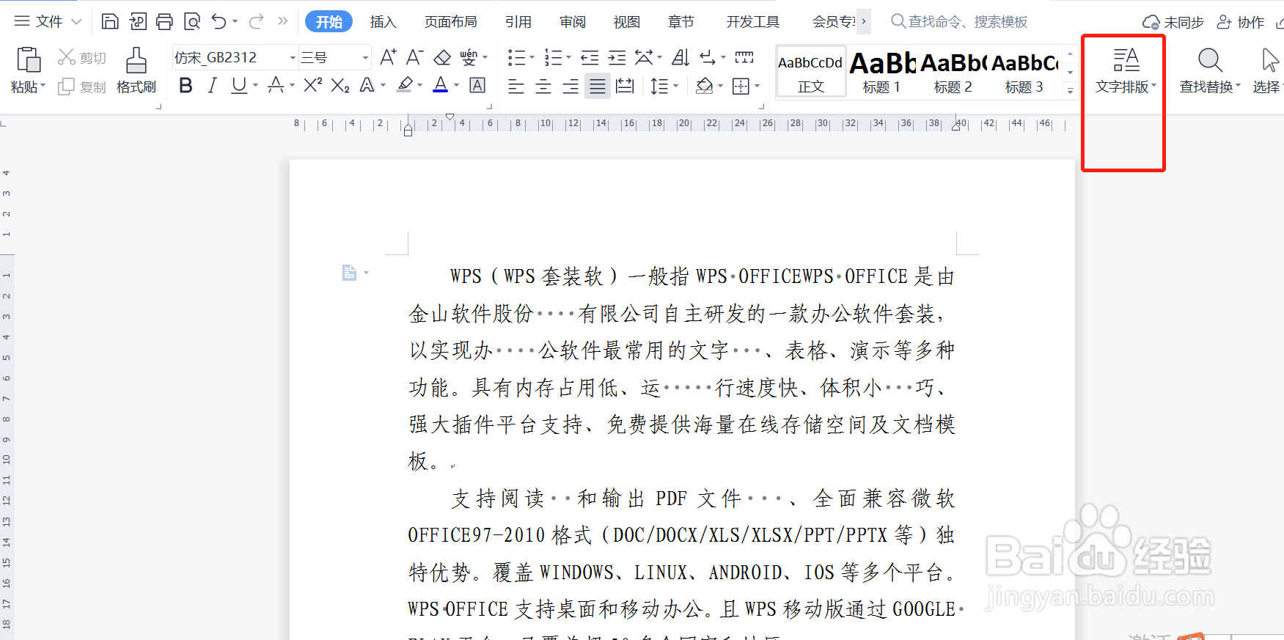
Task: Click the Format Painter (格式刷) icon
Action: pos(136,59)
